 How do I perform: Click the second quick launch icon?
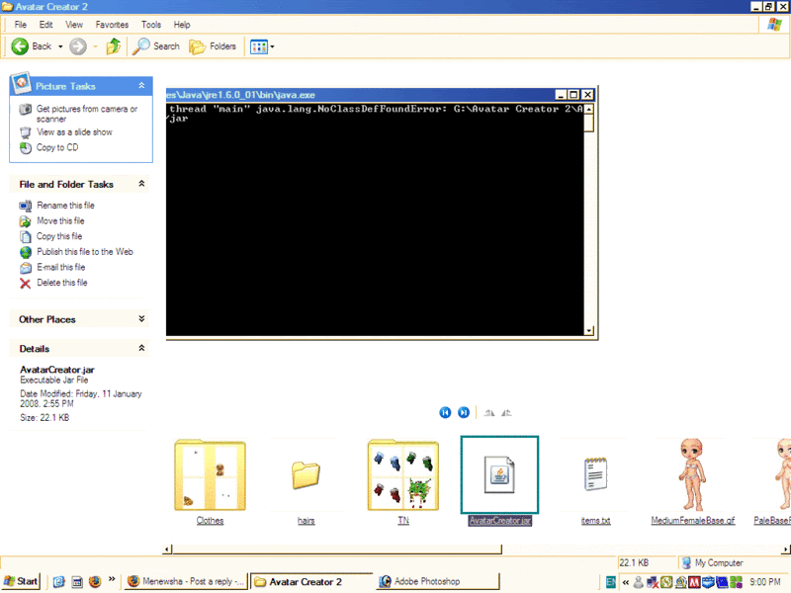[x=77, y=581]
